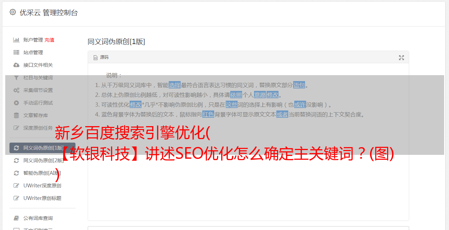Open the 智能伪原创[AI版] menu item

(x=42, y=173)
